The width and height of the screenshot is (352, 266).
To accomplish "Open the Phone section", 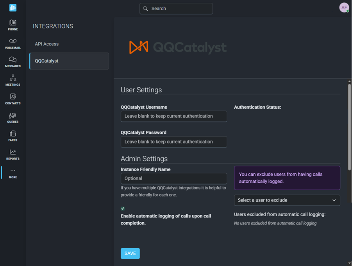I will 13,24.
